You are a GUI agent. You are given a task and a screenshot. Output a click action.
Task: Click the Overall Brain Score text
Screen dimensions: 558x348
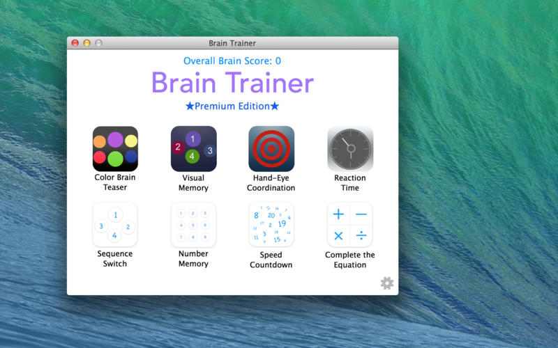click(232, 61)
